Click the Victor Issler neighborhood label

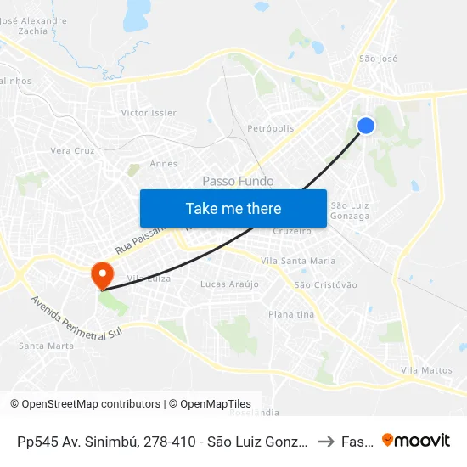click(149, 113)
